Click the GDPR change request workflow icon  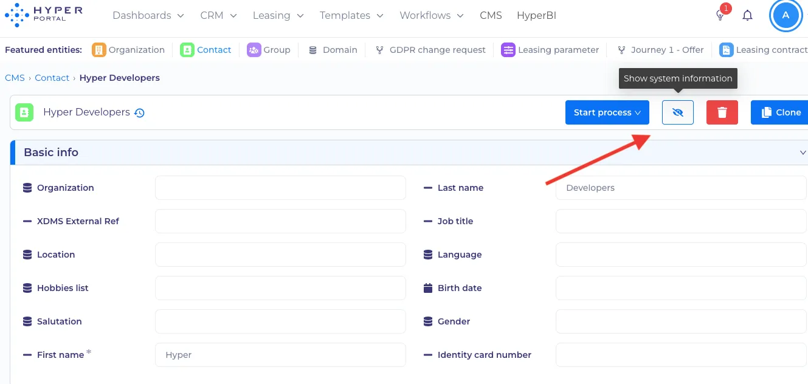[x=379, y=50]
